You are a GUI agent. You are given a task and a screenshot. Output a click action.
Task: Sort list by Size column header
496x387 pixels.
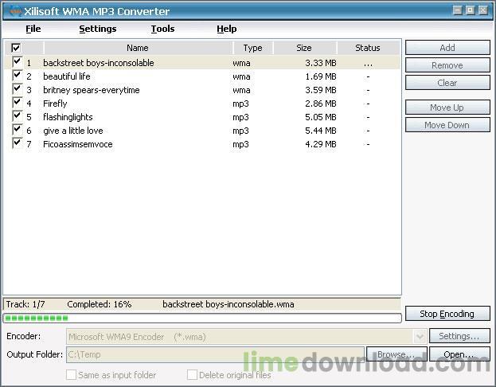click(x=304, y=48)
